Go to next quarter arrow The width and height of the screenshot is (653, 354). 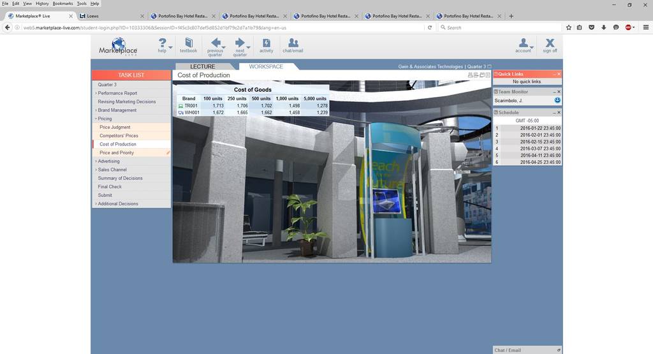240,43
